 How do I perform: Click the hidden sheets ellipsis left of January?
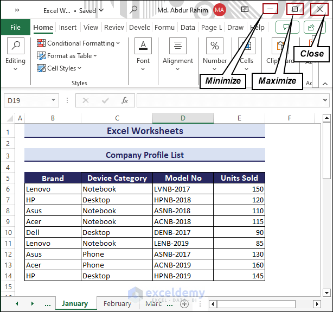48,304
